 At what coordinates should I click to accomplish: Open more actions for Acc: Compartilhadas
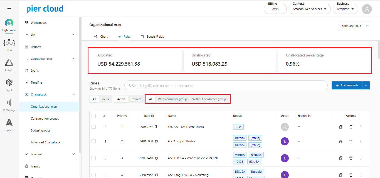[361, 141]
